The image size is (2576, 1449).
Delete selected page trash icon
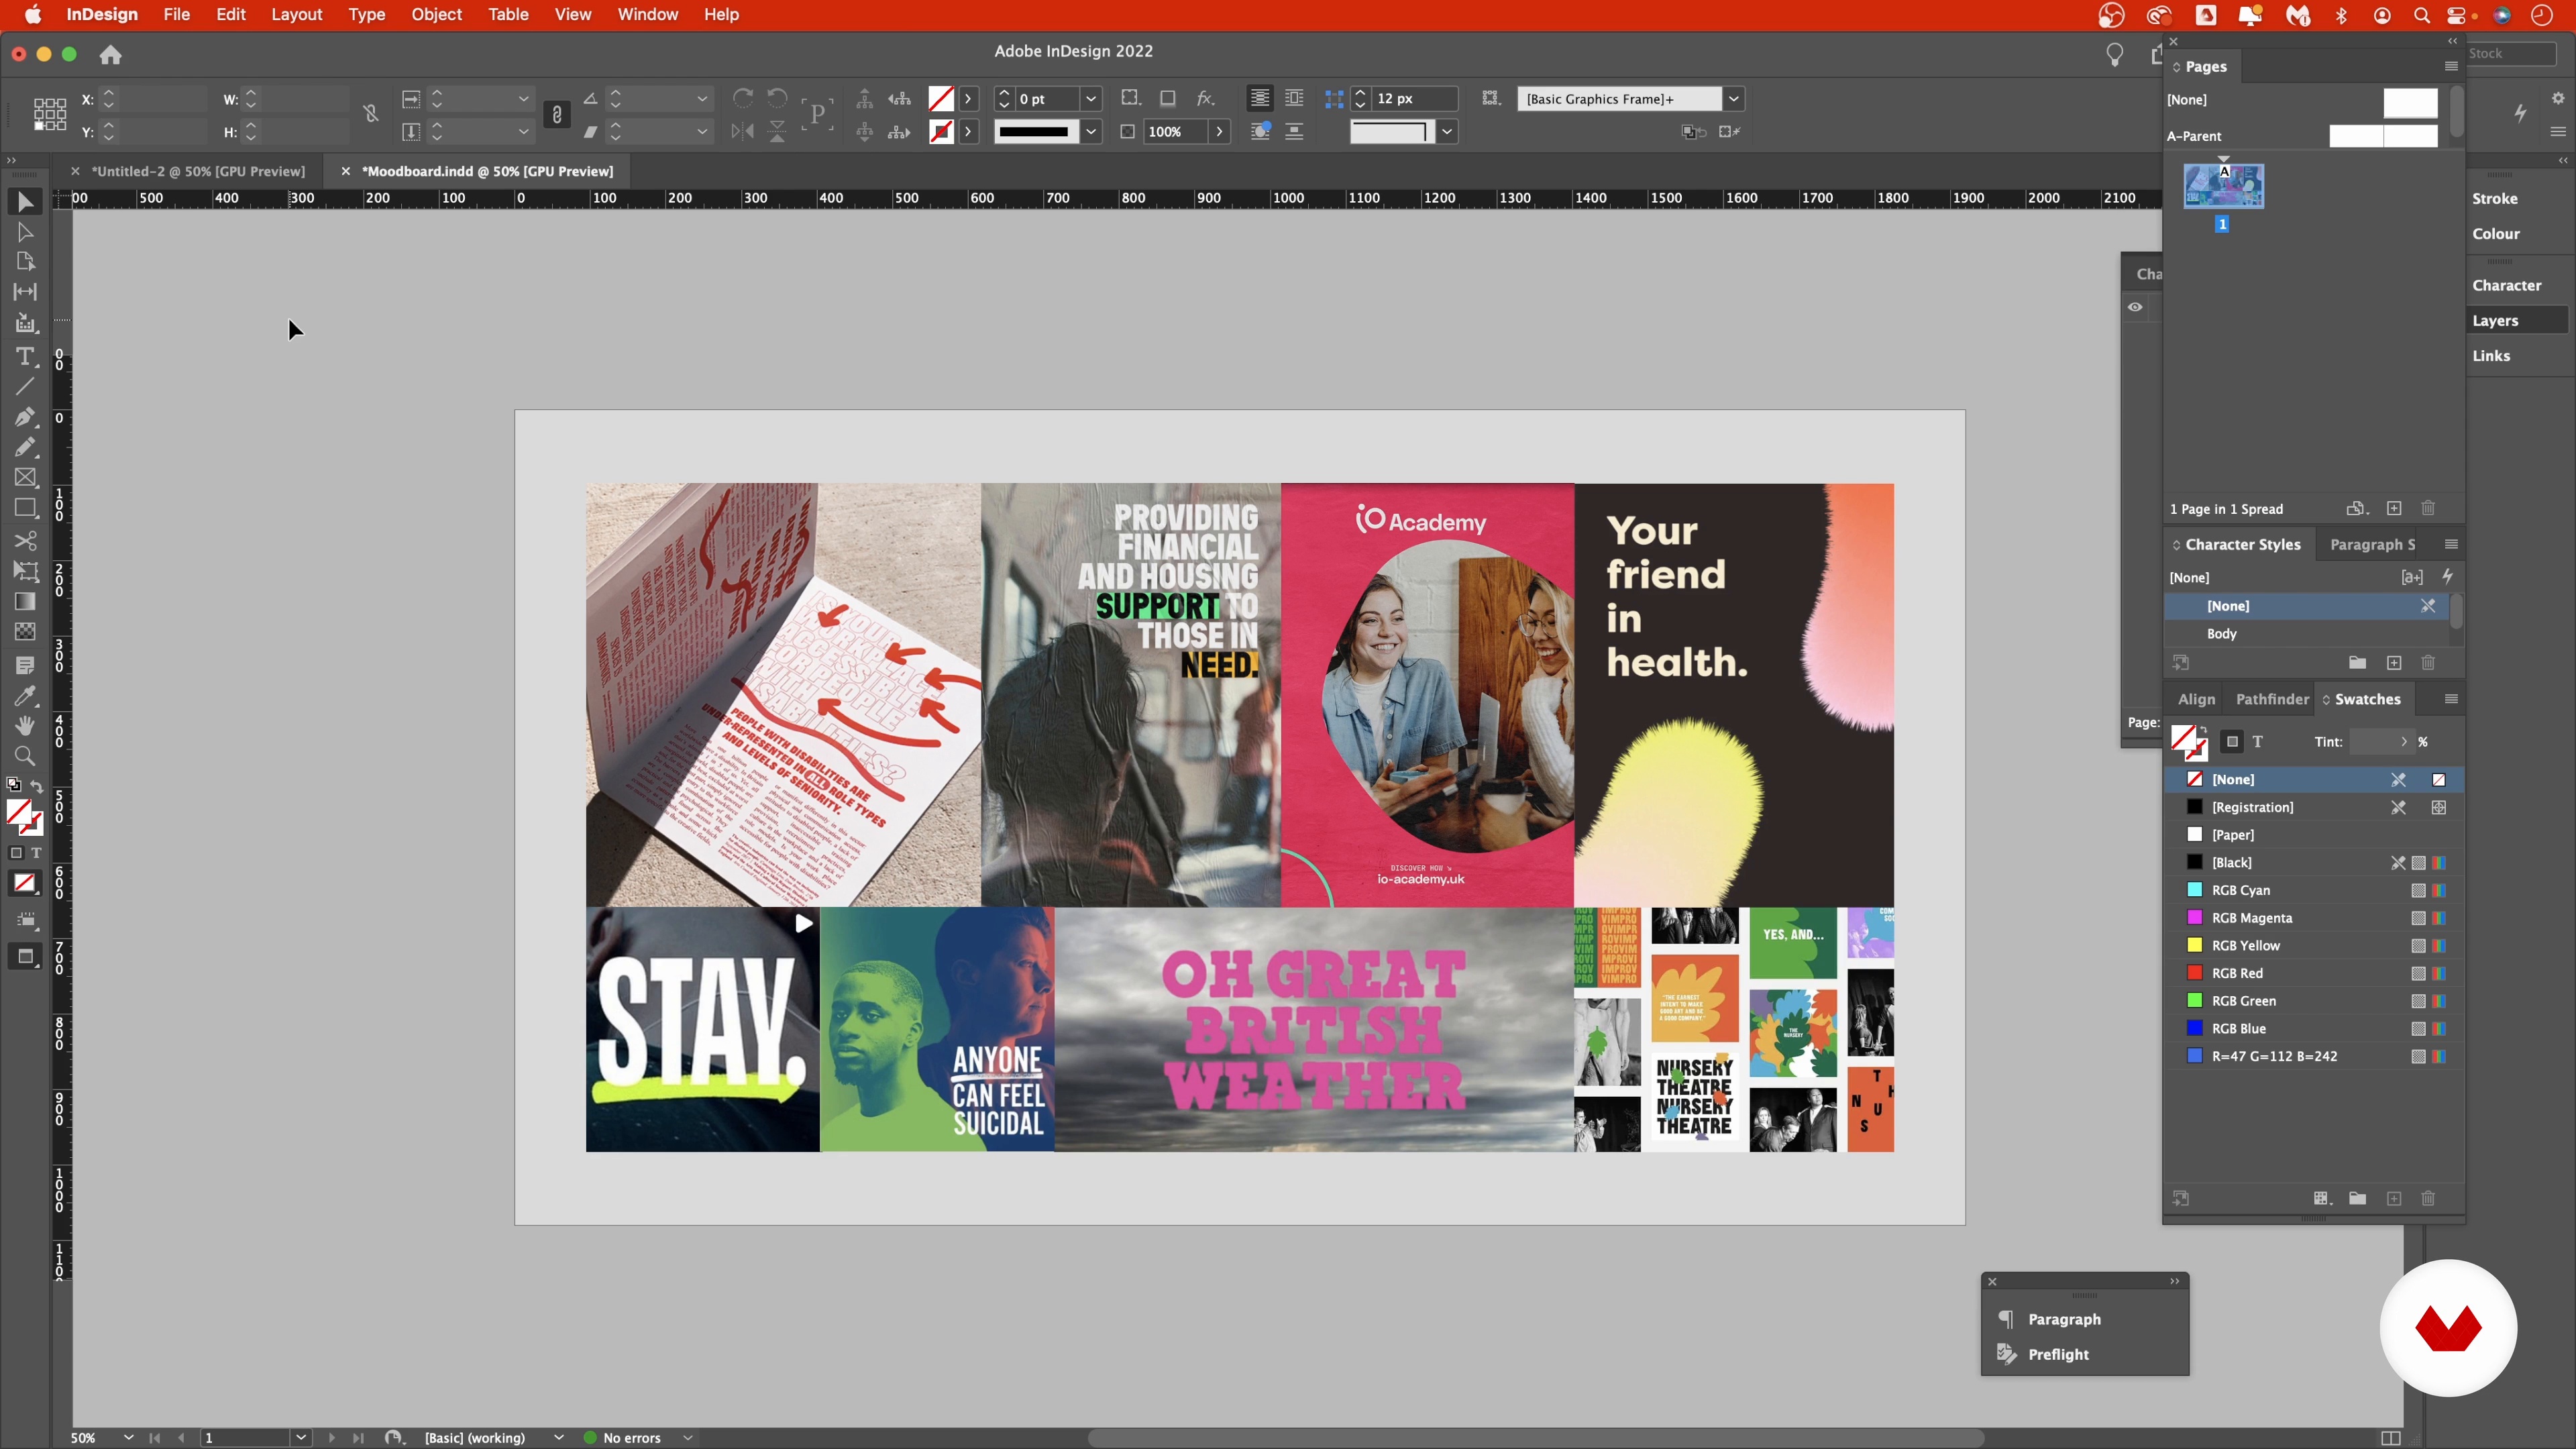click(x=2428, y=508)
